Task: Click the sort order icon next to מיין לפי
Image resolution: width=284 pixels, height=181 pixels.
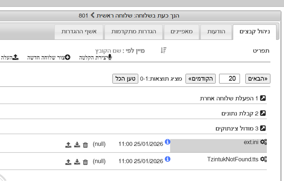Action: pyautogui.click(x=164, y=50)
